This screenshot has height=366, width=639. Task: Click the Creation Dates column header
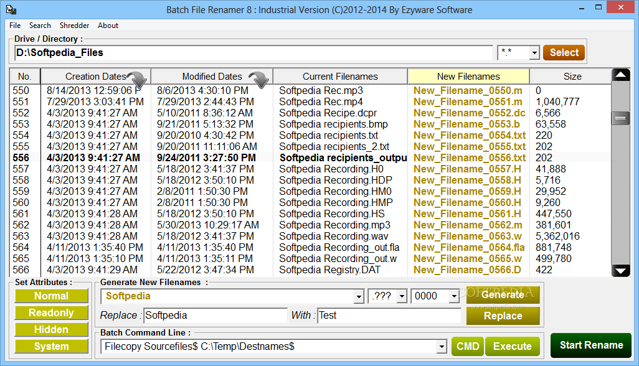96,77
